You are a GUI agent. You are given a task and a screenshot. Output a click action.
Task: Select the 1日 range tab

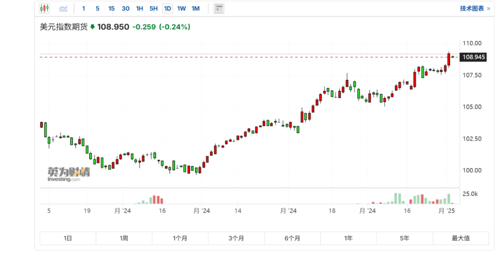point(68,238)
